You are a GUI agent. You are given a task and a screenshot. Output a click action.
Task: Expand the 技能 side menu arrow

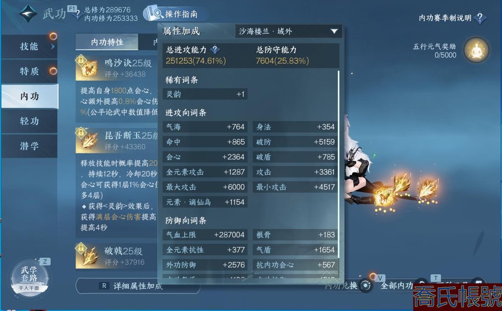click(x=53, y=47)
